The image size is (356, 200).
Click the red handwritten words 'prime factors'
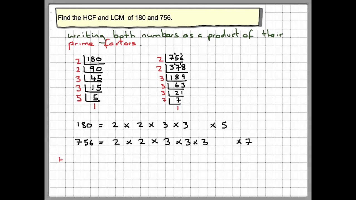coord(102,44)
